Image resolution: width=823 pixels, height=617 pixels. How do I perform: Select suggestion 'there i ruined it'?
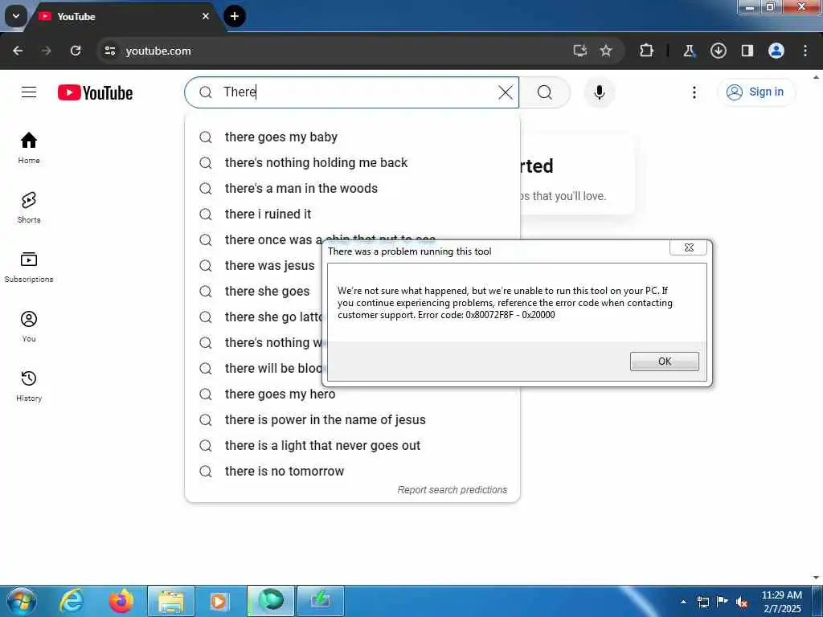pos(352,214)
